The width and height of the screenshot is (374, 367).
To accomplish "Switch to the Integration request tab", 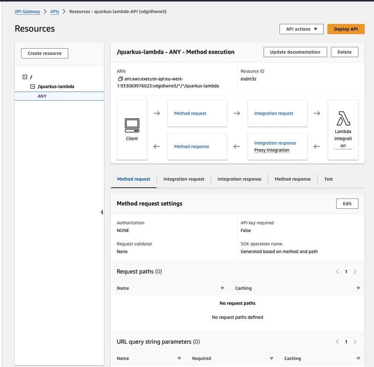I will click(184, 179).
